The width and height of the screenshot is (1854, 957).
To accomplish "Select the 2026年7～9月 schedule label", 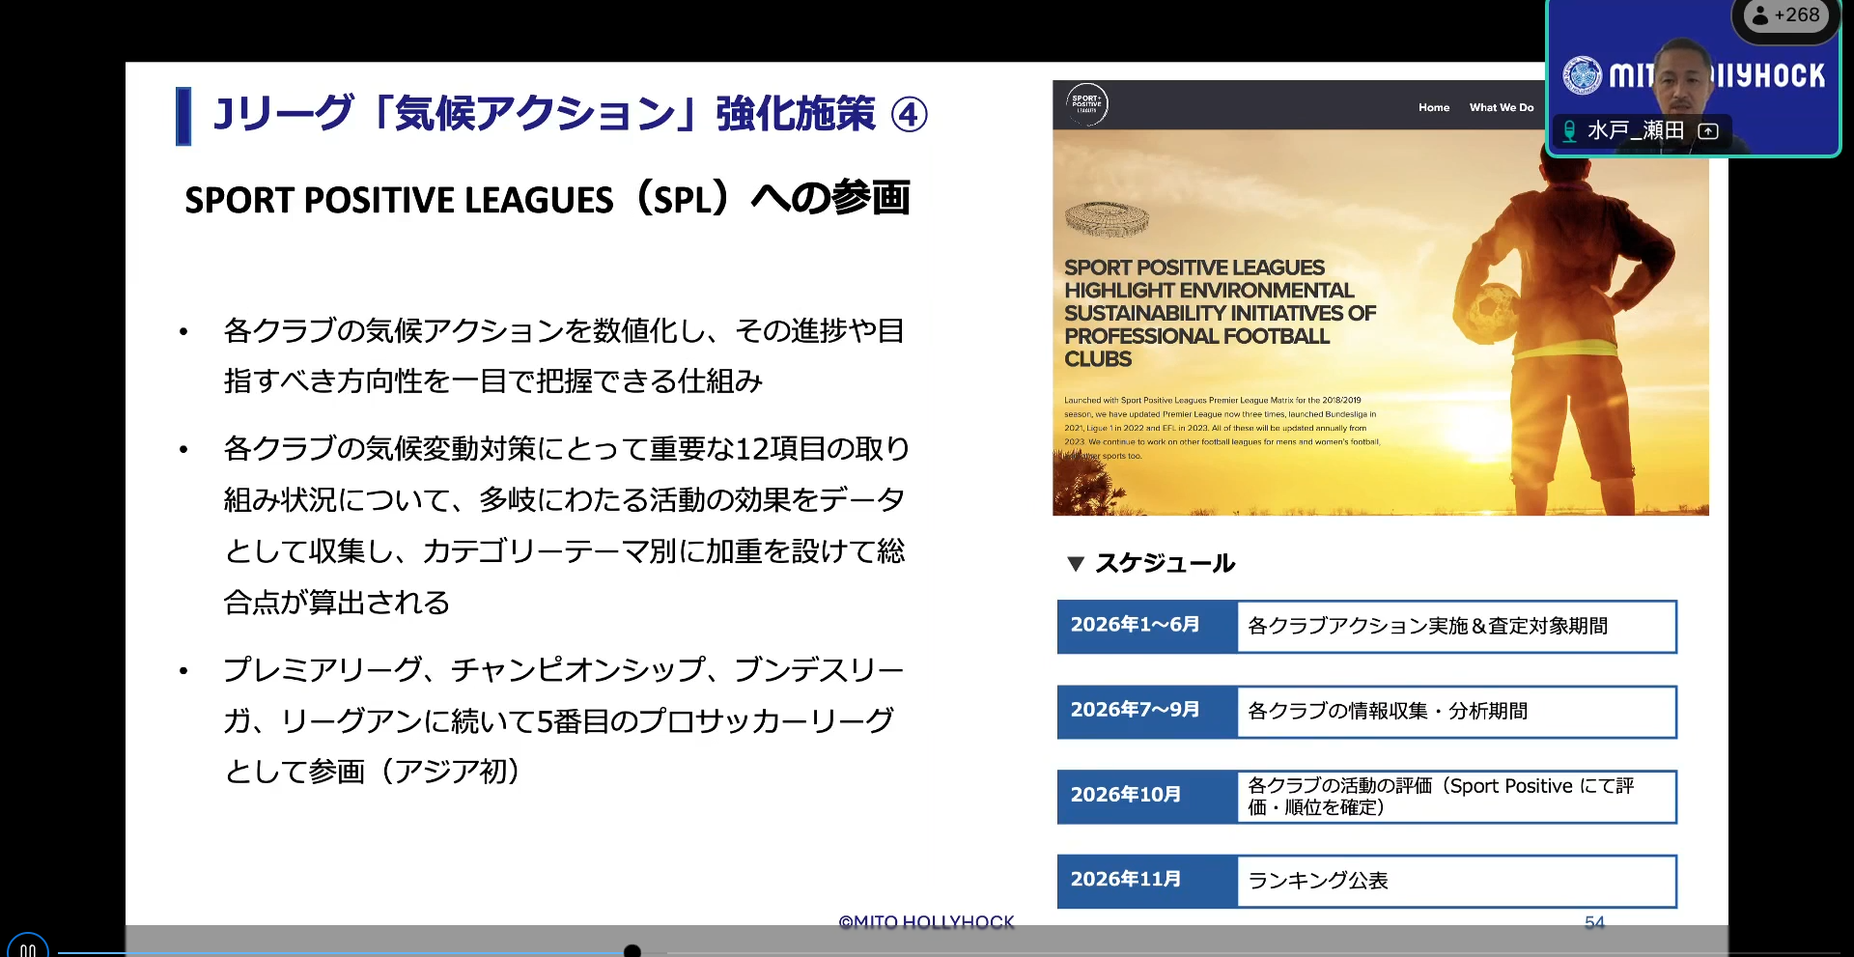I will pyautogui.click(x=1147, y=711).
